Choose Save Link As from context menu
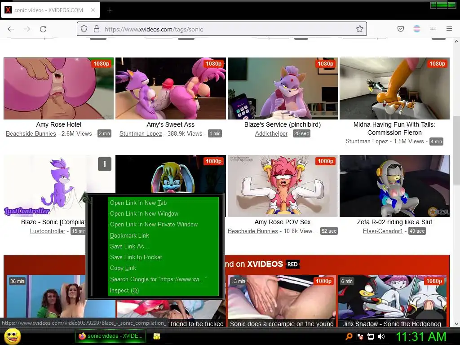460x345 pixels. pyautogui.click(x=129, y=247)
